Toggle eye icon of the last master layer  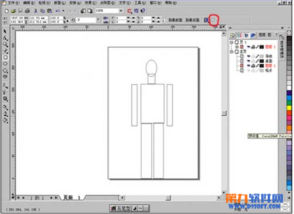(x=249, y=70)
